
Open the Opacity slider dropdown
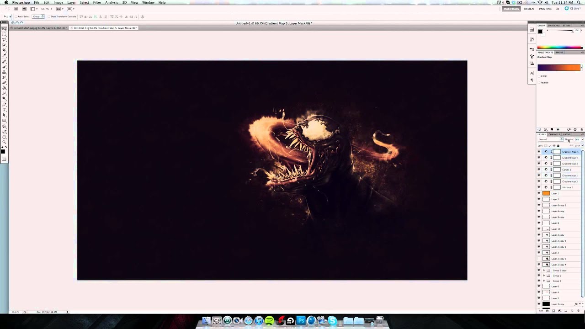pyautogui.click(x=582, y=139)
